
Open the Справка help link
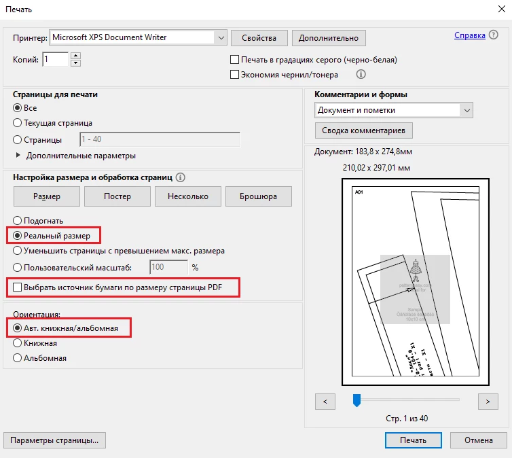tap(469, 35)
